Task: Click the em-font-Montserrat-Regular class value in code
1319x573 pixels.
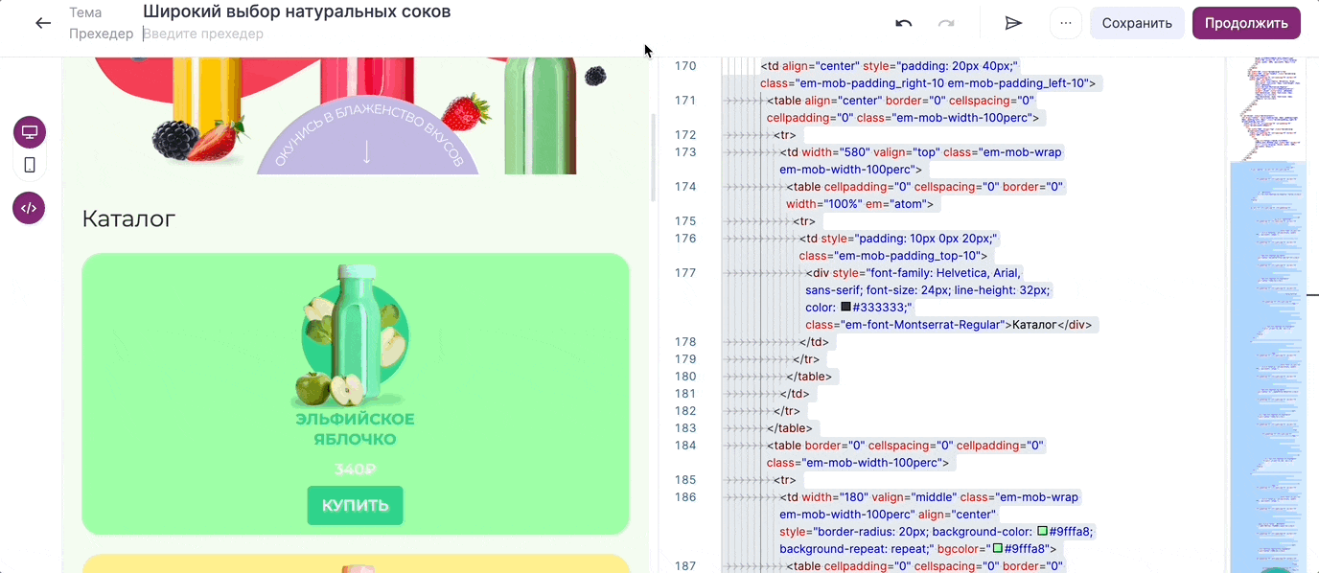Action: tap(922, 325)
